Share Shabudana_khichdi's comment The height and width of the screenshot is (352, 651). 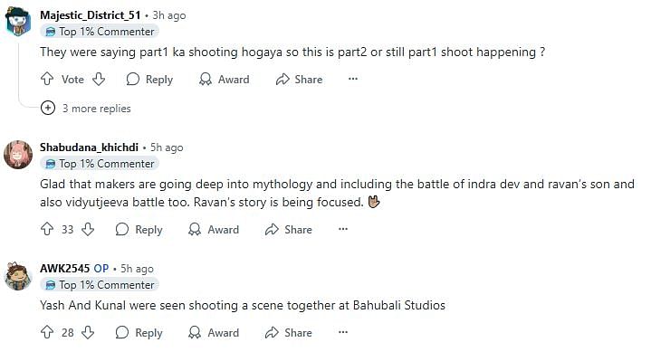(289, 229)
